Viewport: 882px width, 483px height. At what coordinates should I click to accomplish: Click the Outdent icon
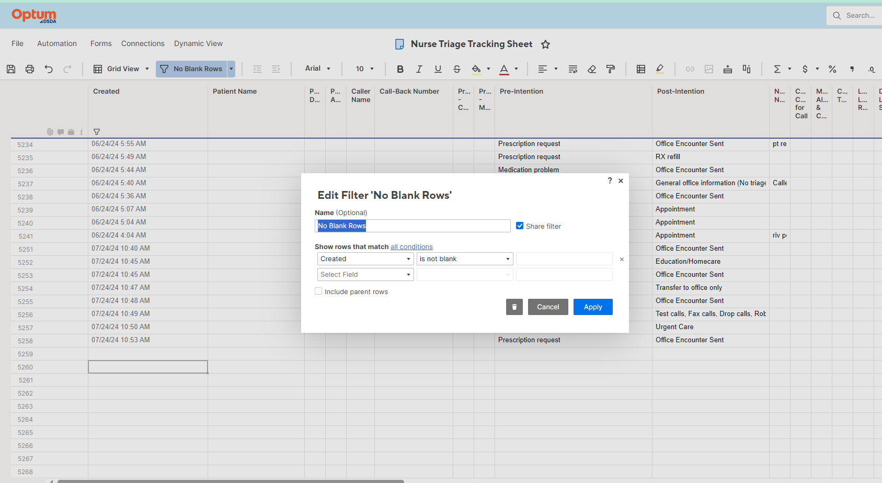tap(257, 69)
